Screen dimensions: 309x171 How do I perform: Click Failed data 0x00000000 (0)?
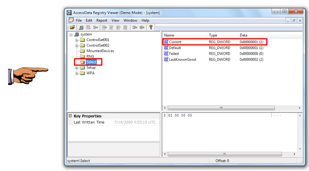pos(251,54)
